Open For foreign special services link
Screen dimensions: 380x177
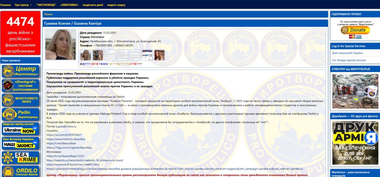pyautogui.click(x=349, y=60)
